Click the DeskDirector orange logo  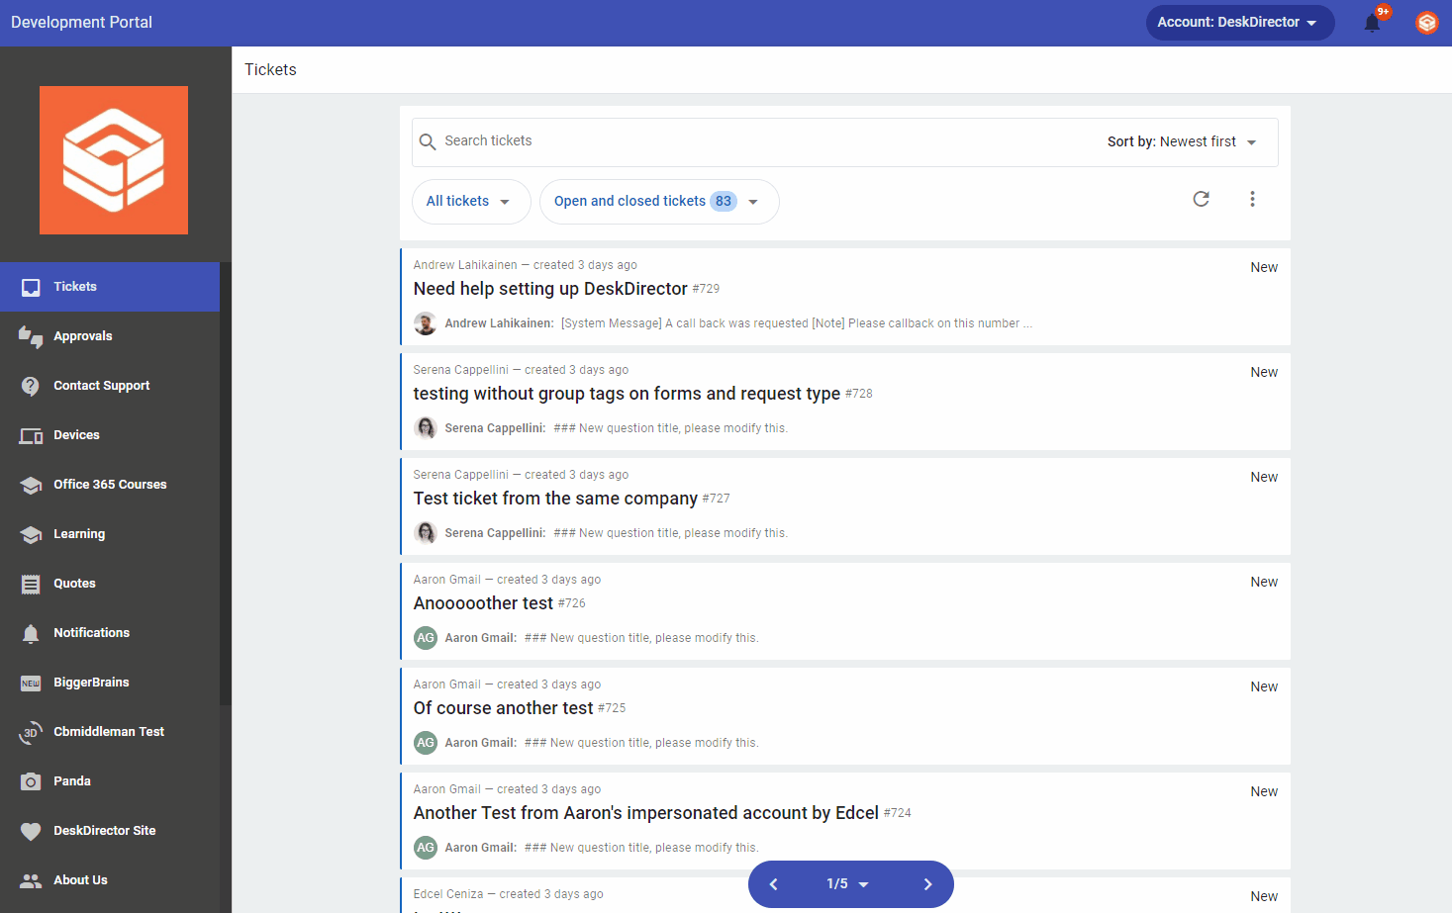click(x=114, y=160)
